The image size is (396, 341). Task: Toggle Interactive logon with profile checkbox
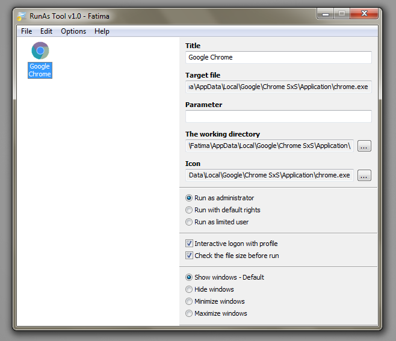[x=189, y=244]
